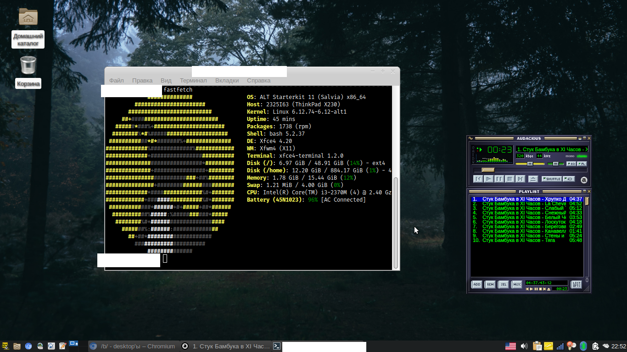Open the Trash icon on desktop
The height and width of the screenshot is (352, 627).
(x=28, y=65)
